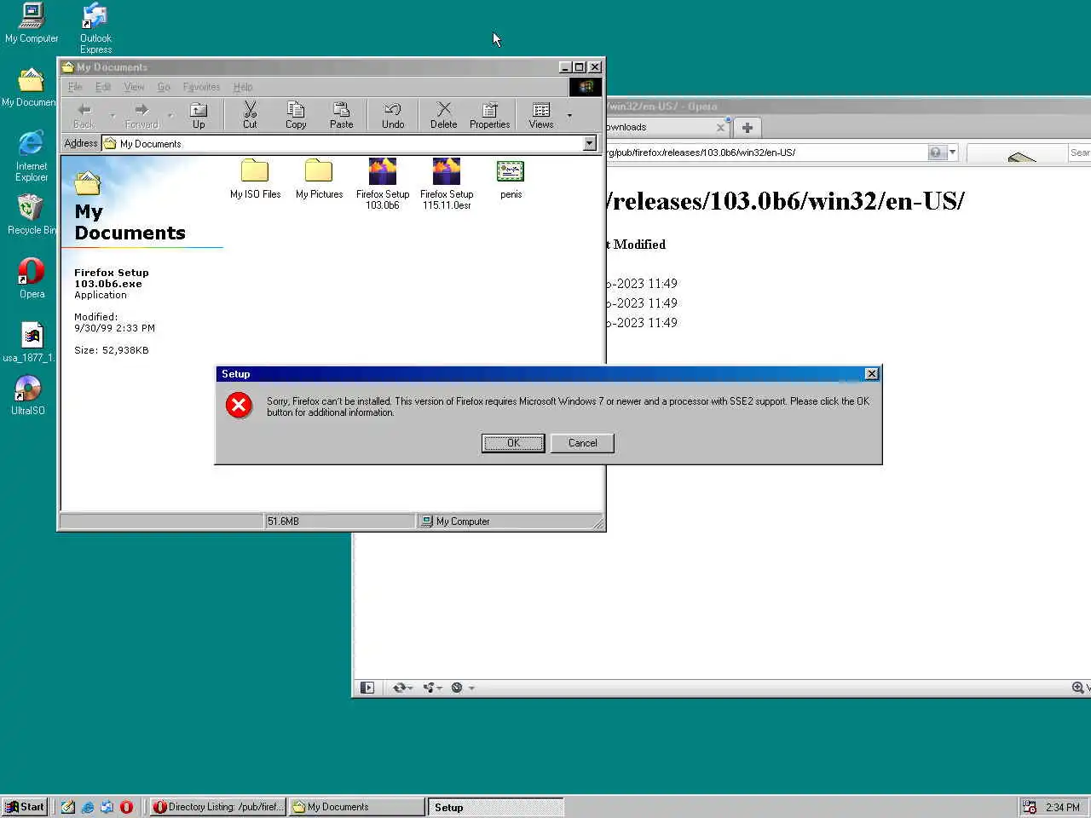Switch to Directory Listing Opera taskbar button
The width and height of the screenshot is (1091, 818).
point(218,807)
